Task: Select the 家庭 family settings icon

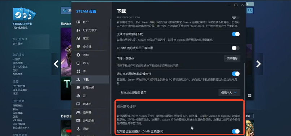Action: pyautogui.click(x=78, y=38)
